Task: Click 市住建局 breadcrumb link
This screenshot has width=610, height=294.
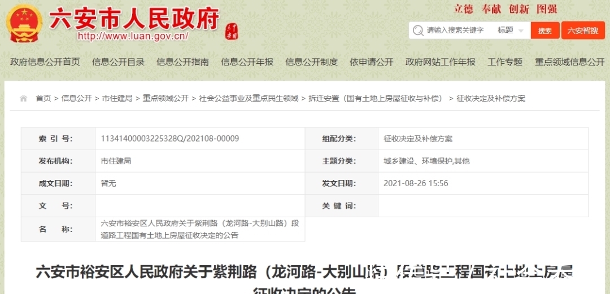Action: click(x=117, y=98)
